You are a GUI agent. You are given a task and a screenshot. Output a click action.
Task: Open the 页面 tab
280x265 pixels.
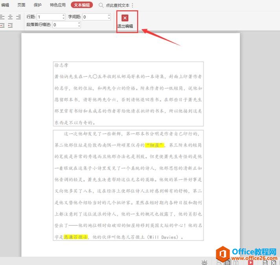(x=21, y=5)
